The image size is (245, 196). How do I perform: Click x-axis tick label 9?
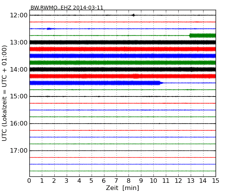coord(141,181)
